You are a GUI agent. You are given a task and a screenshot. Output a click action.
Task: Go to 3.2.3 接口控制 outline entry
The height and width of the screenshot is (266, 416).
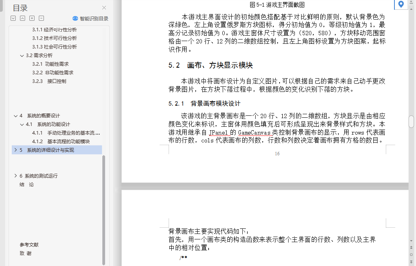coord(49,81)
